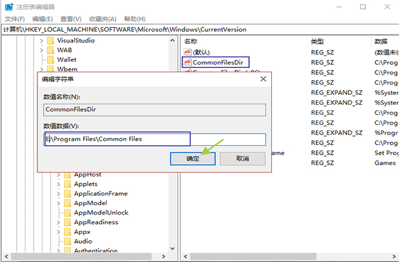The height and width of the screenshot is (262, 399).
Task: Open the 文件(F) menu
Action: click(14, 19)
